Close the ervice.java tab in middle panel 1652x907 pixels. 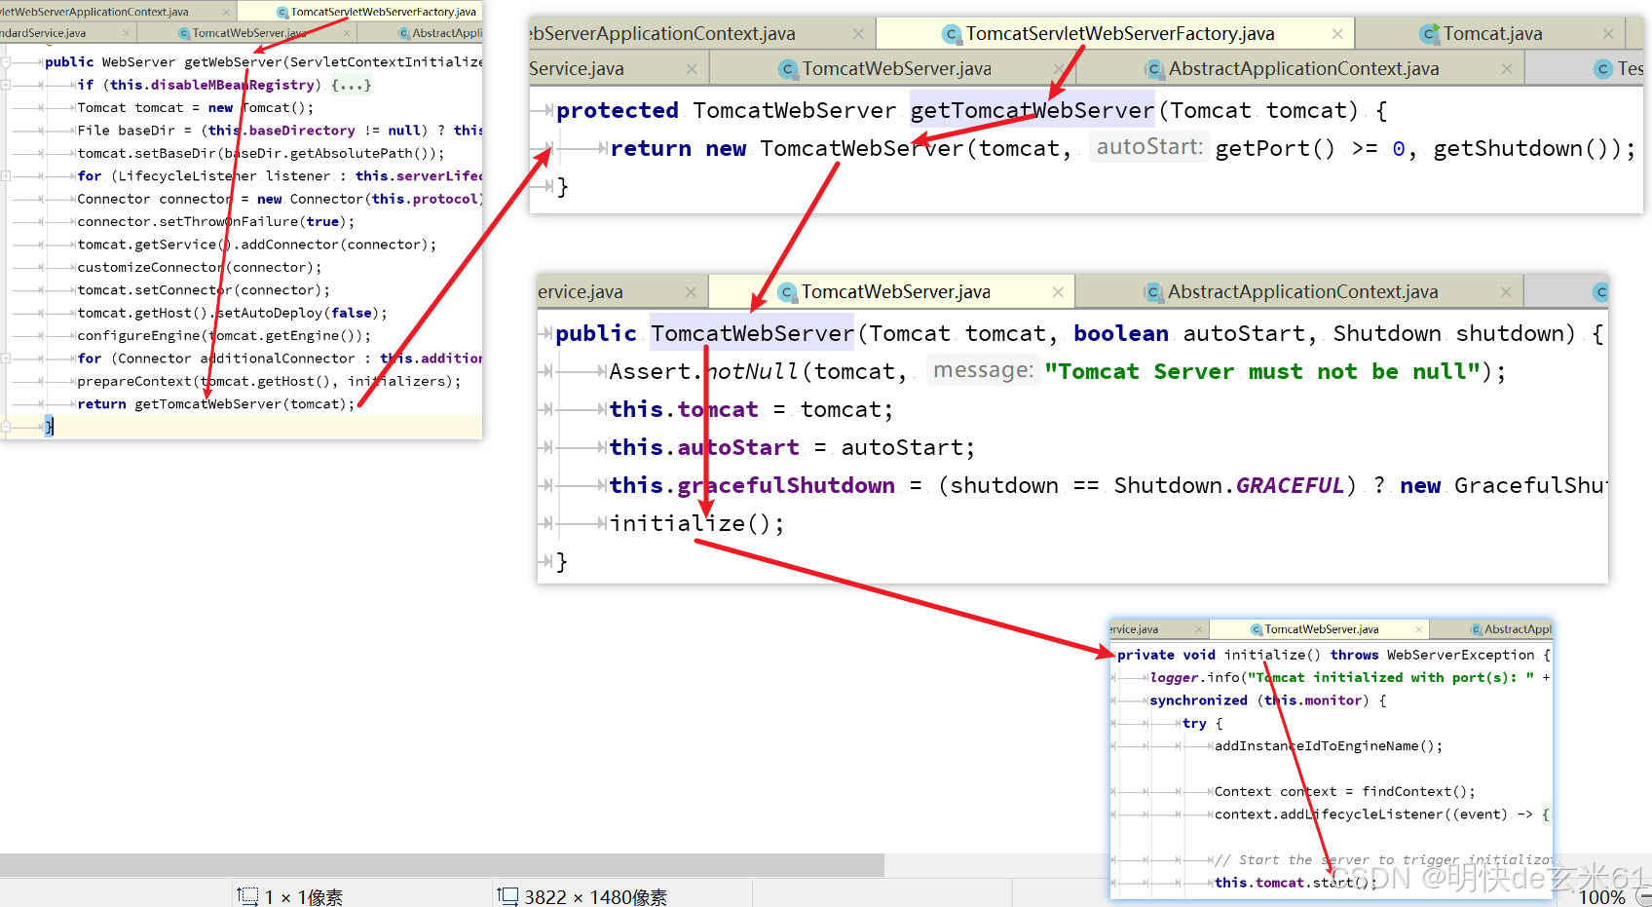[691, 292]
